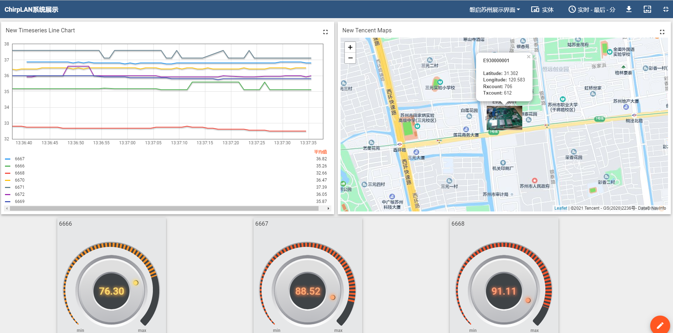The width and height of the screenshot is (673, 333).
Task: Click the orange edit pencil floating button
Action: tap(660, 325)
